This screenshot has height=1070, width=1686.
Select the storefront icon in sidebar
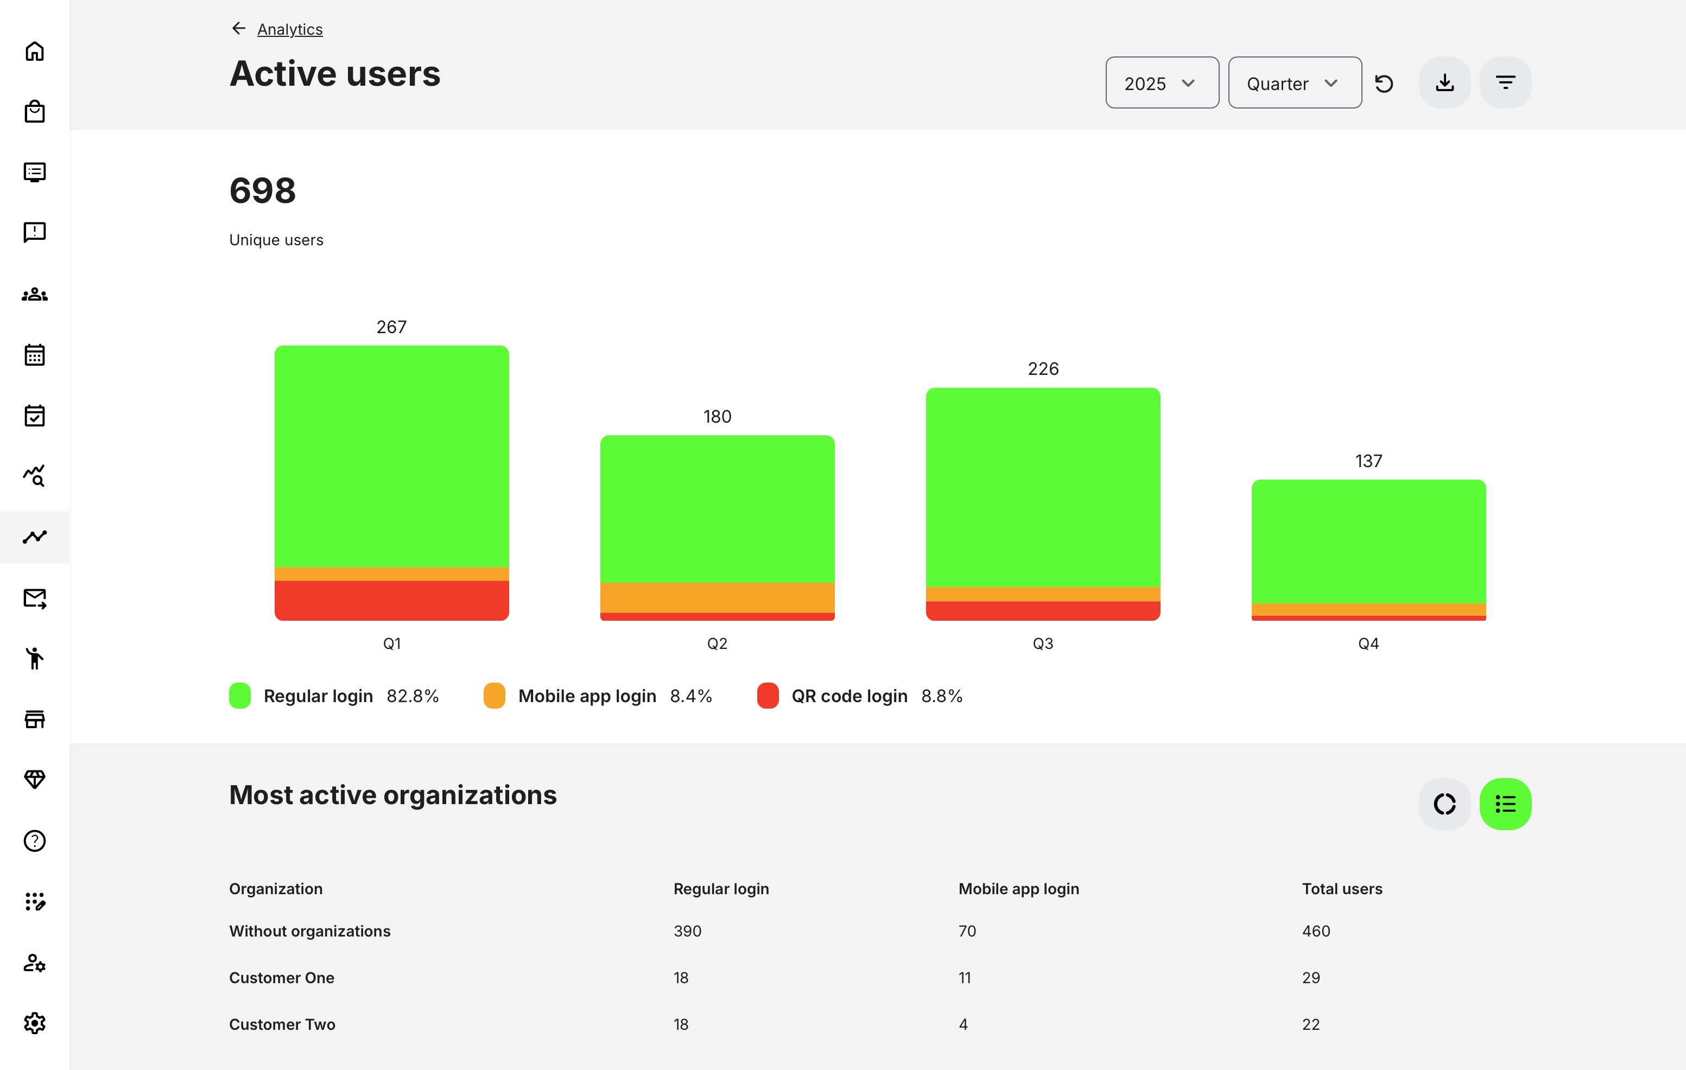[x=34, y=719]
